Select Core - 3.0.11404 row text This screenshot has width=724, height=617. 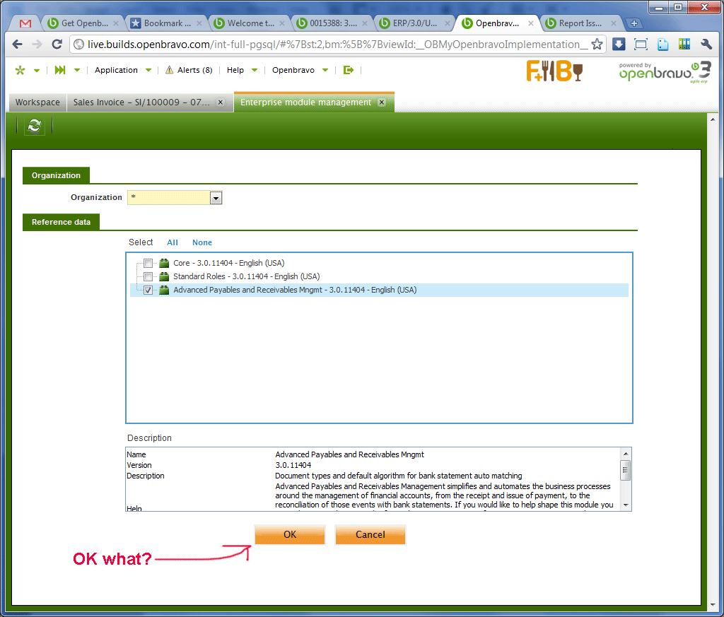(x=228, y=263)
